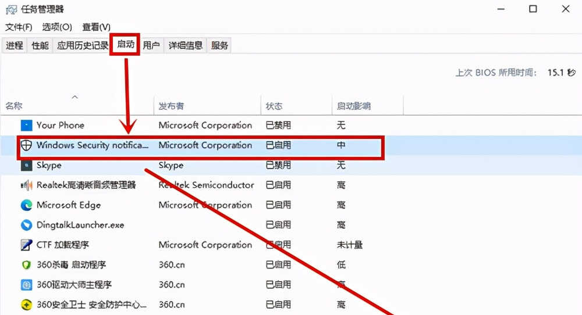The width and height of the screenshot is (582, 315).
Task: Select the Skype startup entry name
Action: pyautogui.click(x=49, y=165)
